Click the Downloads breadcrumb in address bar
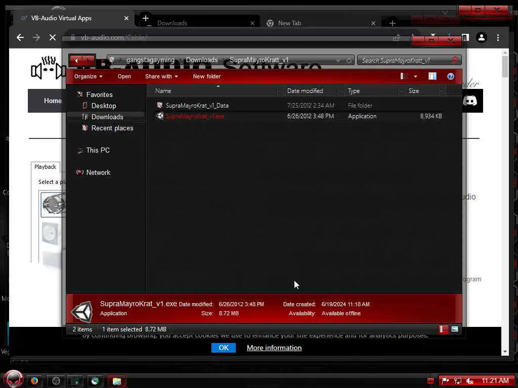Screen dimensions: 518x388 [201, 60]
